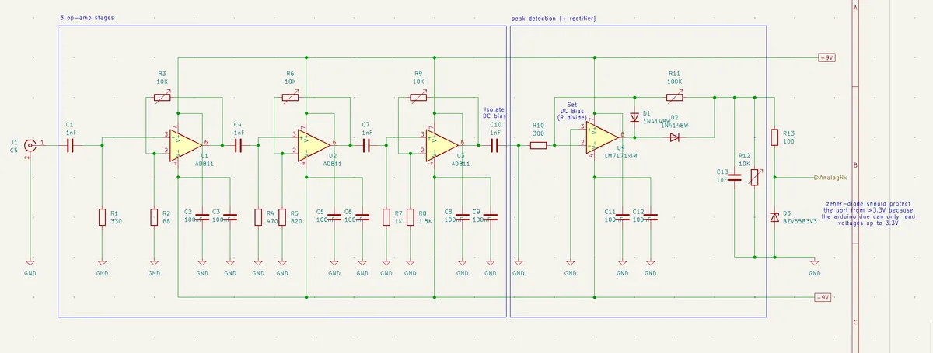Select coupling capacitor C7 symbol

[366, 144]
